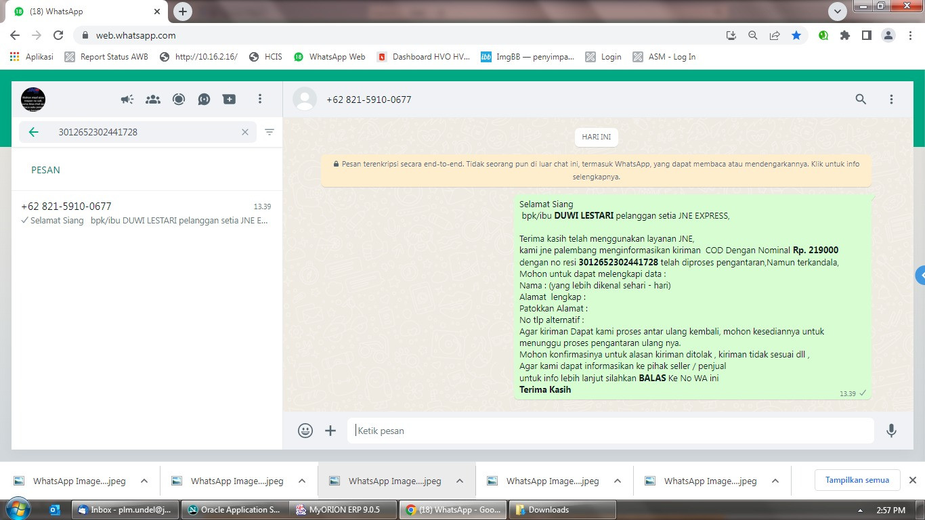This screenshot has height=520, width=925.
Task: Open ASM - Log In bookmark
Action: tap(664, 57)
